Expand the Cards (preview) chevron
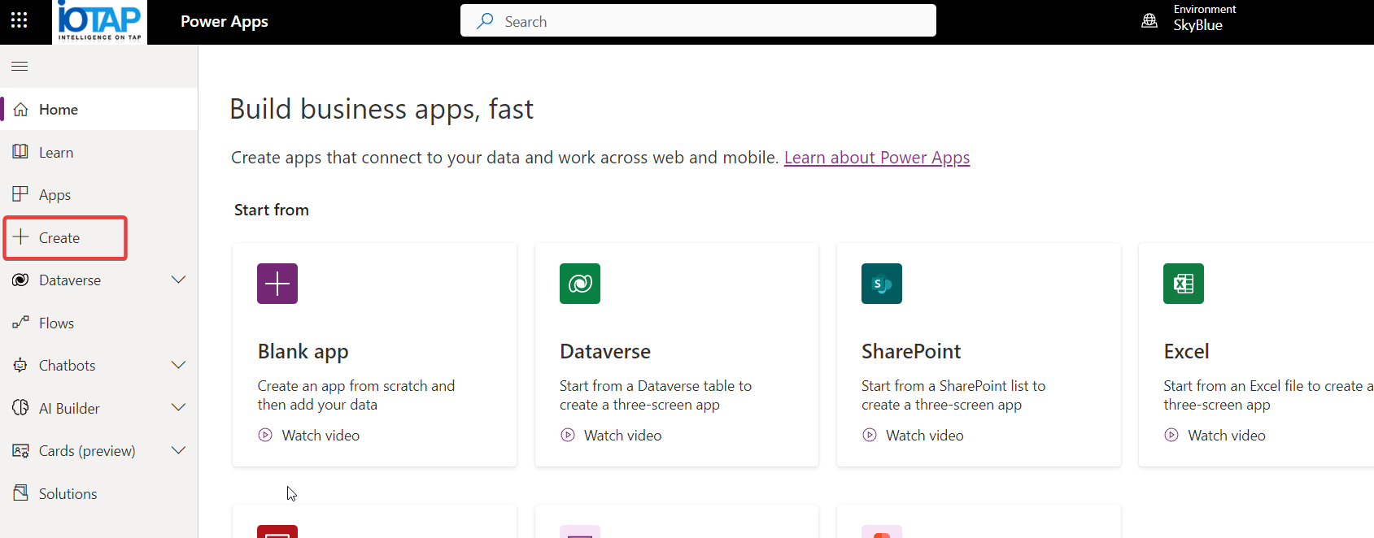This screenshot has width=1374, height=538. click(179, 450)
